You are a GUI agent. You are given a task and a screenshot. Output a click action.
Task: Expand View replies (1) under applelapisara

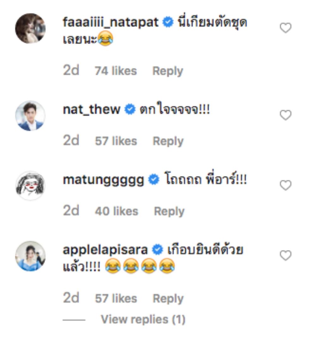click(x=143, y=319)
